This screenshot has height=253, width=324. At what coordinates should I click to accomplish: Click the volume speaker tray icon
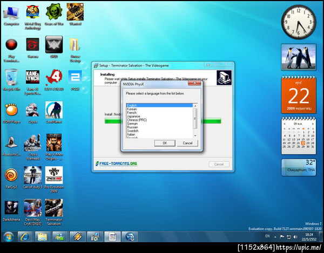(x=295, y=237)
